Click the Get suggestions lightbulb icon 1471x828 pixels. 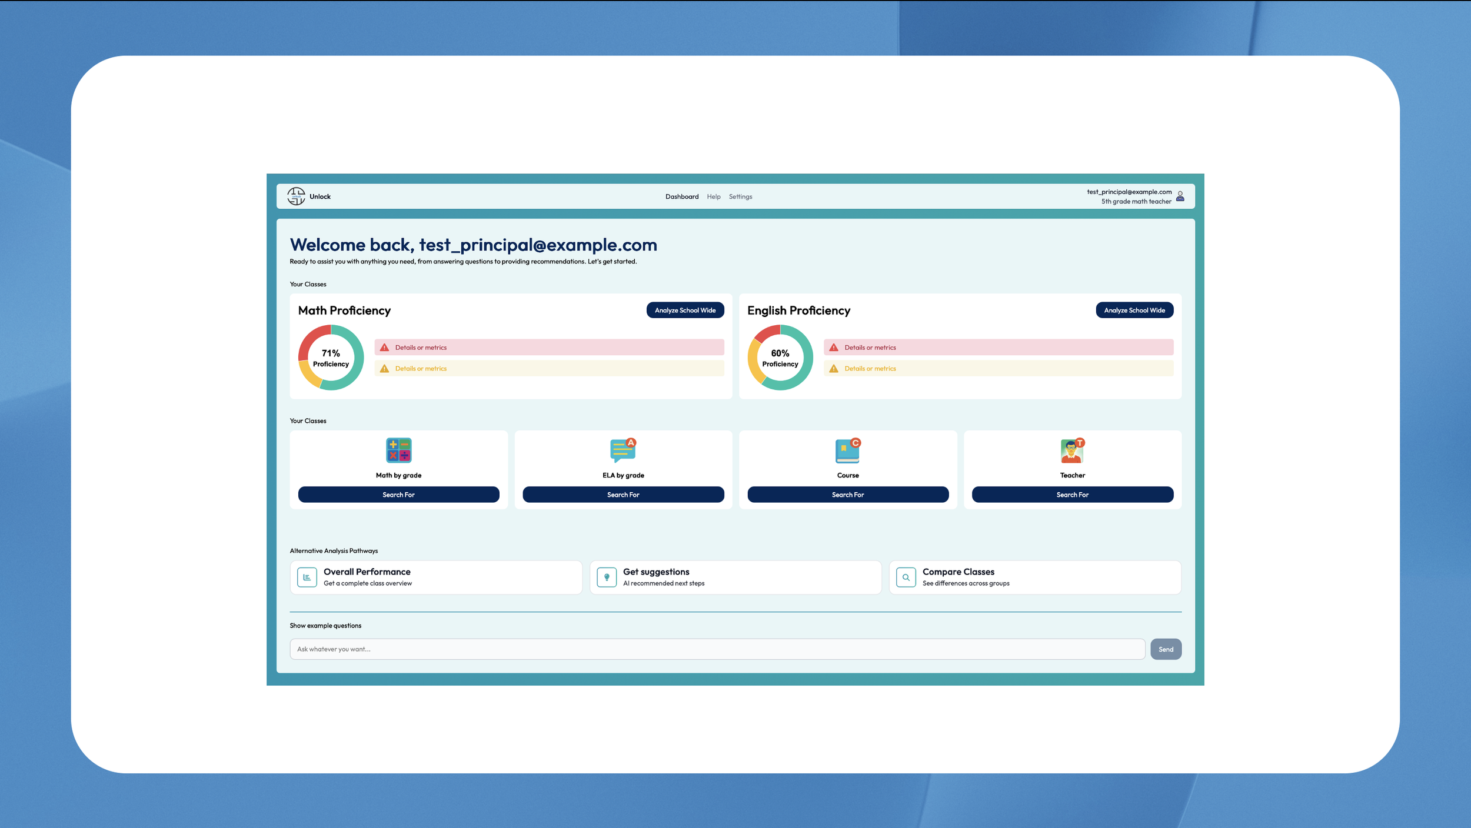[607, 577]
